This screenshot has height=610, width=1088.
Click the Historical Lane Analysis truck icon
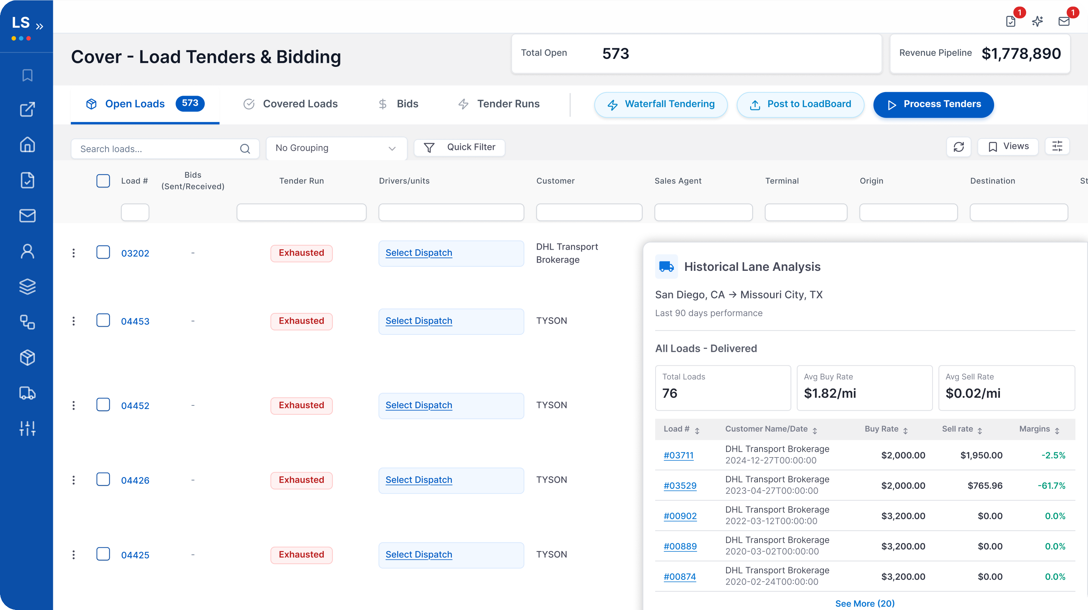pos(666,267)
